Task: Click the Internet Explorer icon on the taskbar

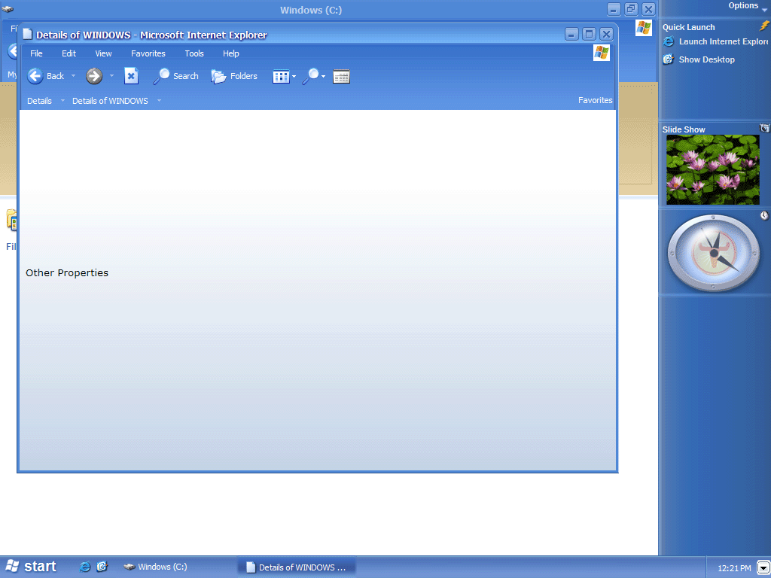Action: (x=85, y=567)
